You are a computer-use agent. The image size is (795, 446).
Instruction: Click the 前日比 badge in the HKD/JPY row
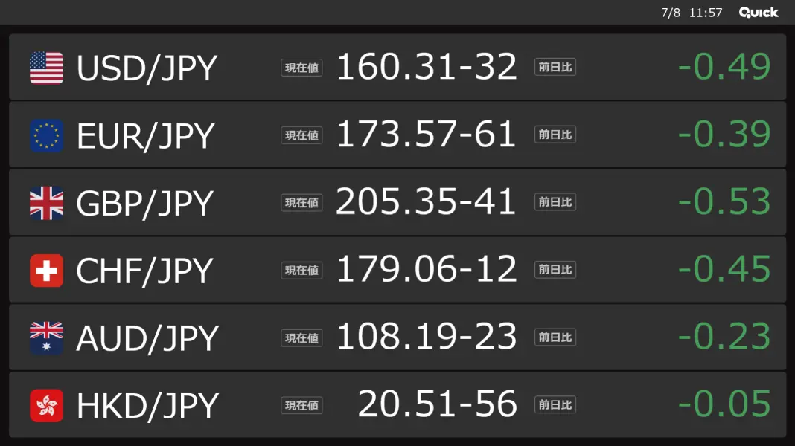pyautogui.click(x=555, y=405)
